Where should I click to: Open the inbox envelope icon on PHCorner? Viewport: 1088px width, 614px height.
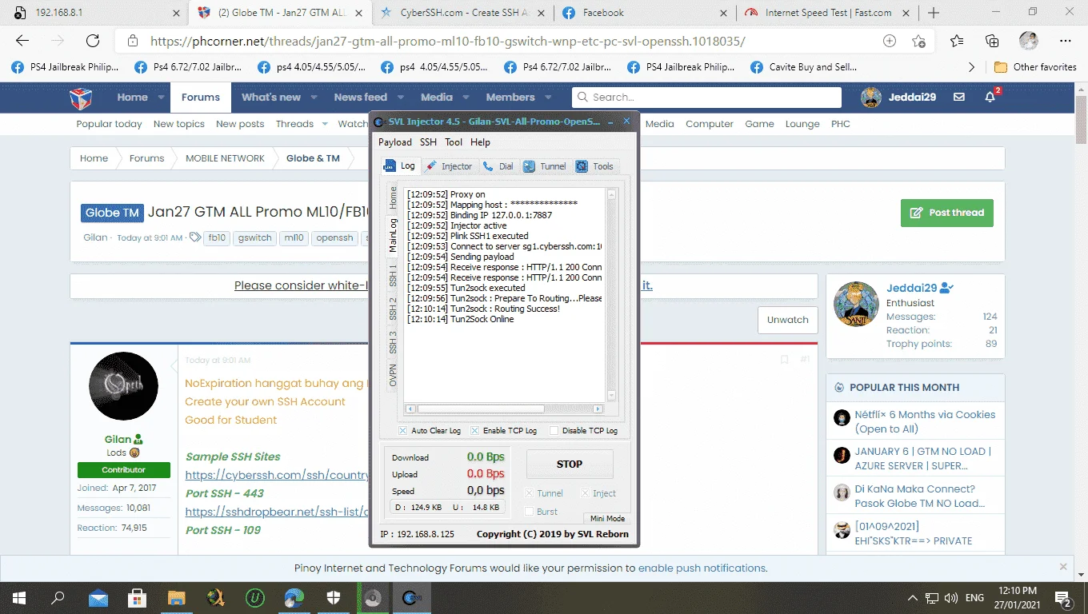coord(959,98)
